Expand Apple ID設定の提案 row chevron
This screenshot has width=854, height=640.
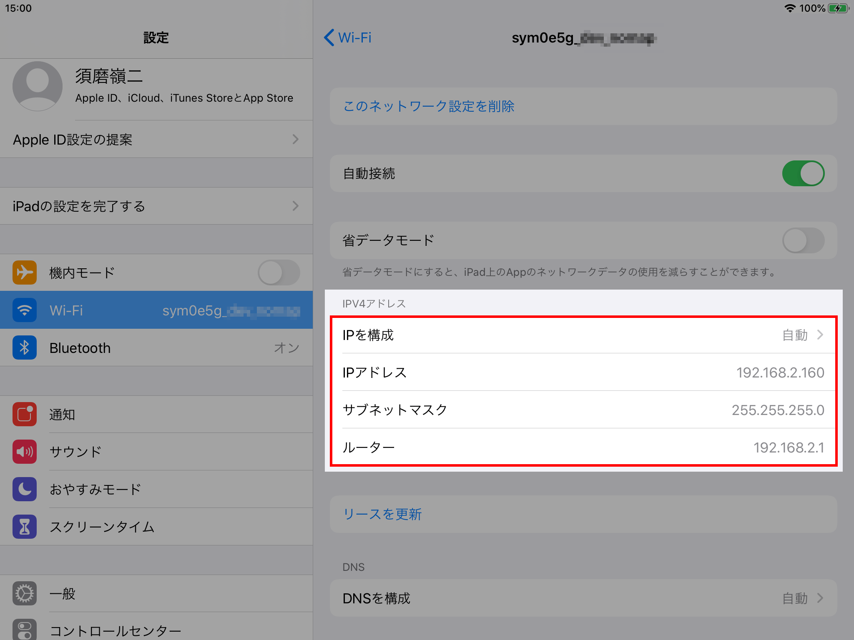pos(295,139)
